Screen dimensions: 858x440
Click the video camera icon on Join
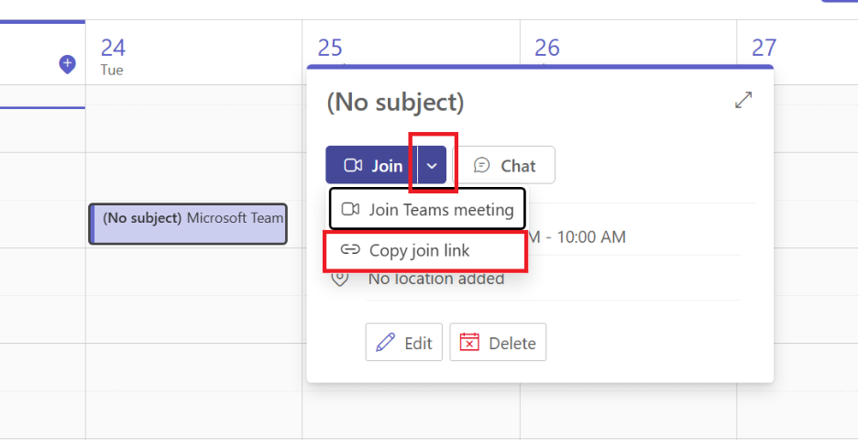click(354, 165)
